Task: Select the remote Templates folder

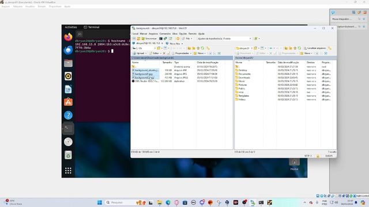Action: [x=242, y=96]
